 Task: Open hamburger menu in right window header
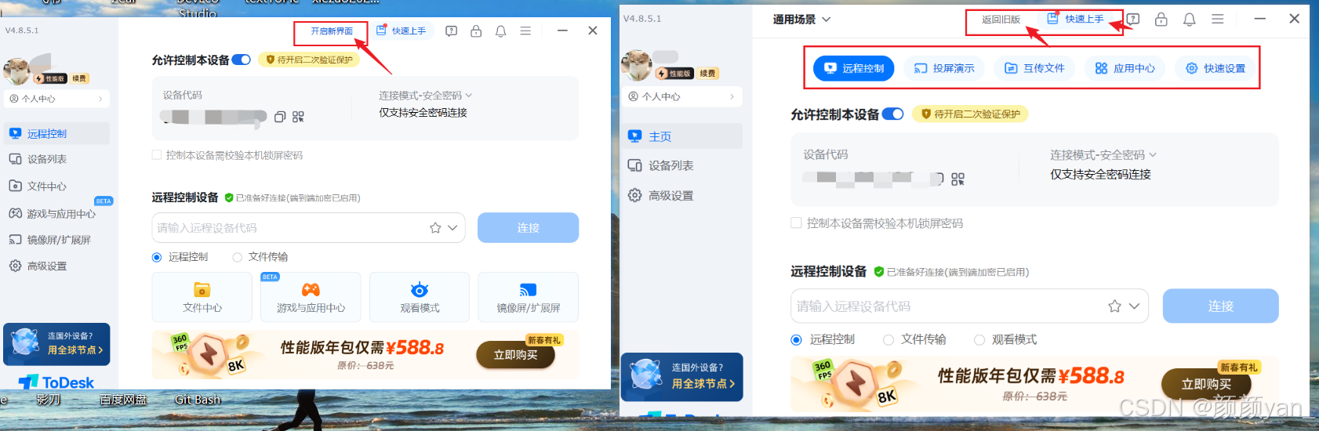[x=1218, y=19]
